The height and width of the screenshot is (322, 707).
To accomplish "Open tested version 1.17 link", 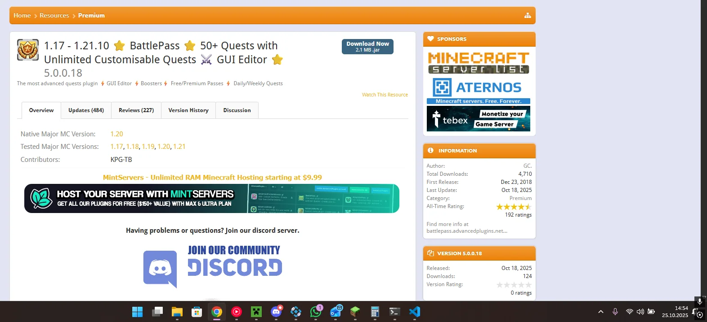I will pyautogui.click(x=116, y=147).
